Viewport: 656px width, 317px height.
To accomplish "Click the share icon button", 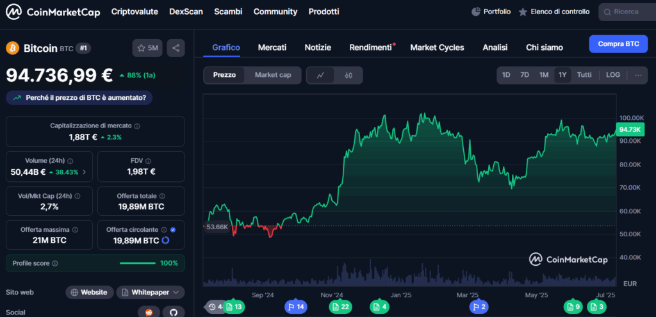I will tap(176, 48).
